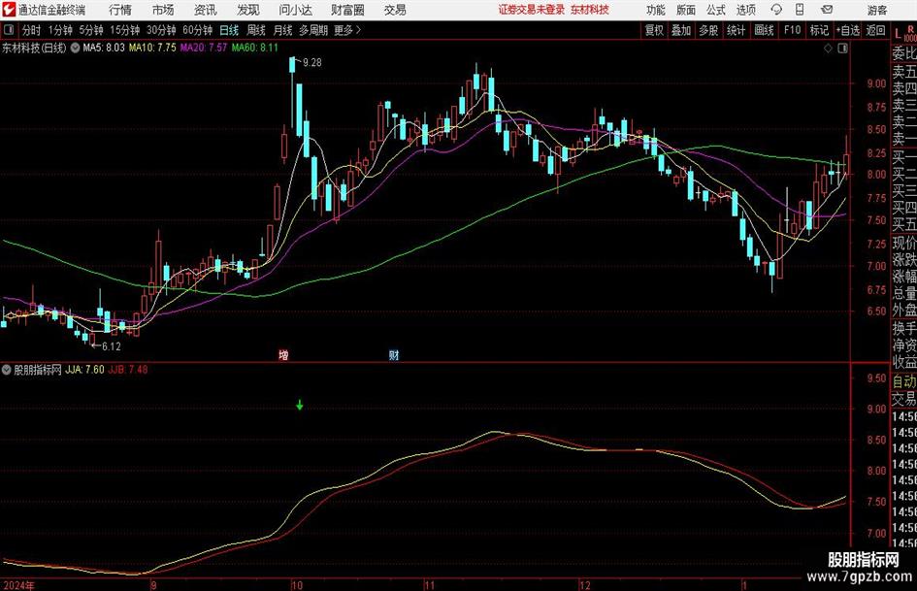Click the 复权 toolbar button
The width and height of the screenshot is (917, 591).
654,30
